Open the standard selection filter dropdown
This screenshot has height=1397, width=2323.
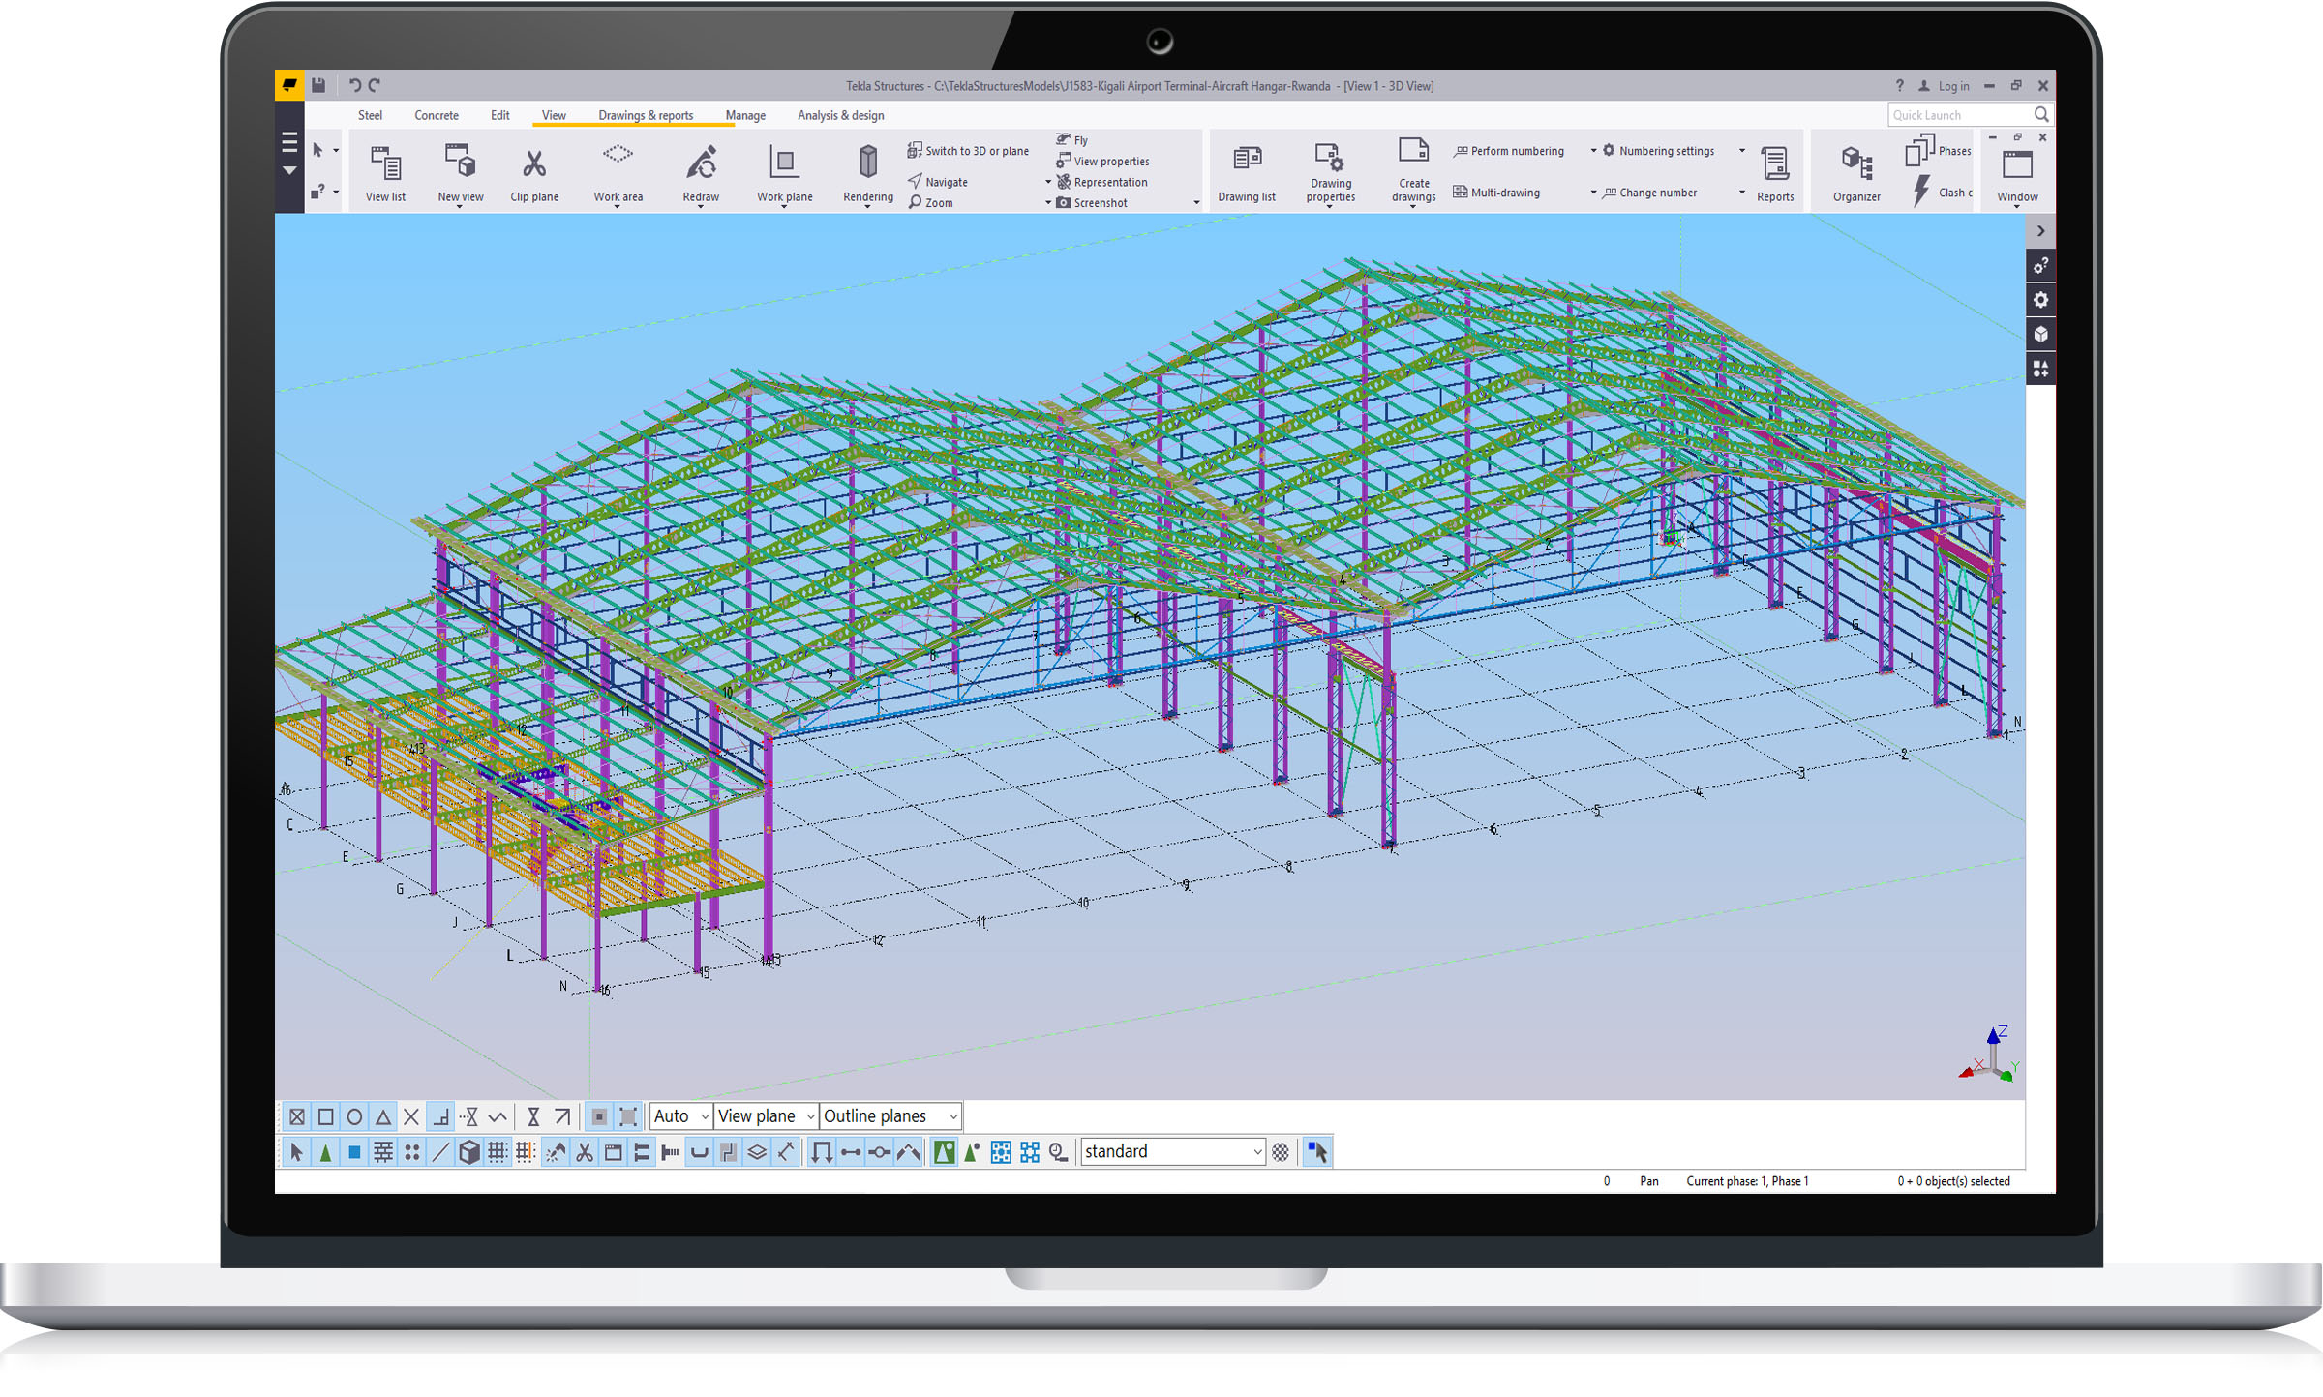1173,1151
